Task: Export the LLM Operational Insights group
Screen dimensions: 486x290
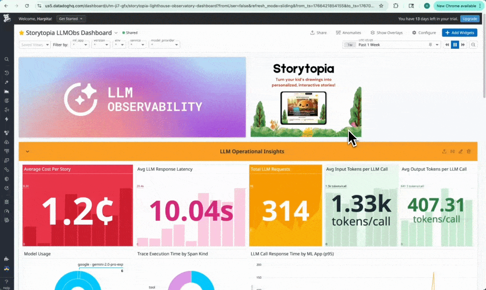Action: [444, 151]
